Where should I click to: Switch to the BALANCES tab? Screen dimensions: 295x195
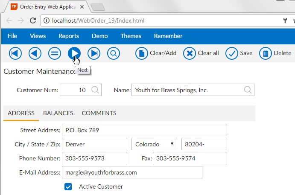(58, 113)
